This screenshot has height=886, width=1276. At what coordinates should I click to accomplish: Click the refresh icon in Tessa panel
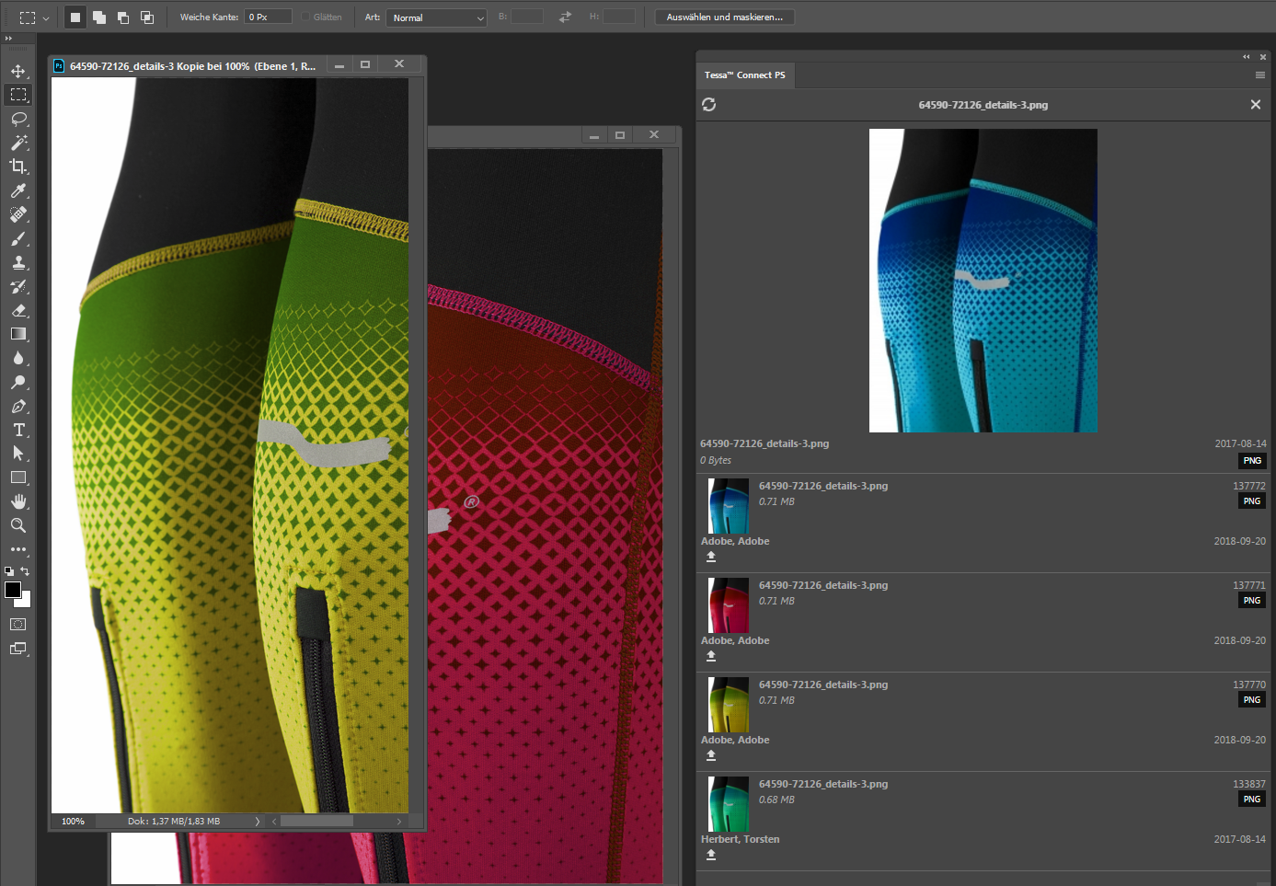pyautogui.click(x=708, y=105)
